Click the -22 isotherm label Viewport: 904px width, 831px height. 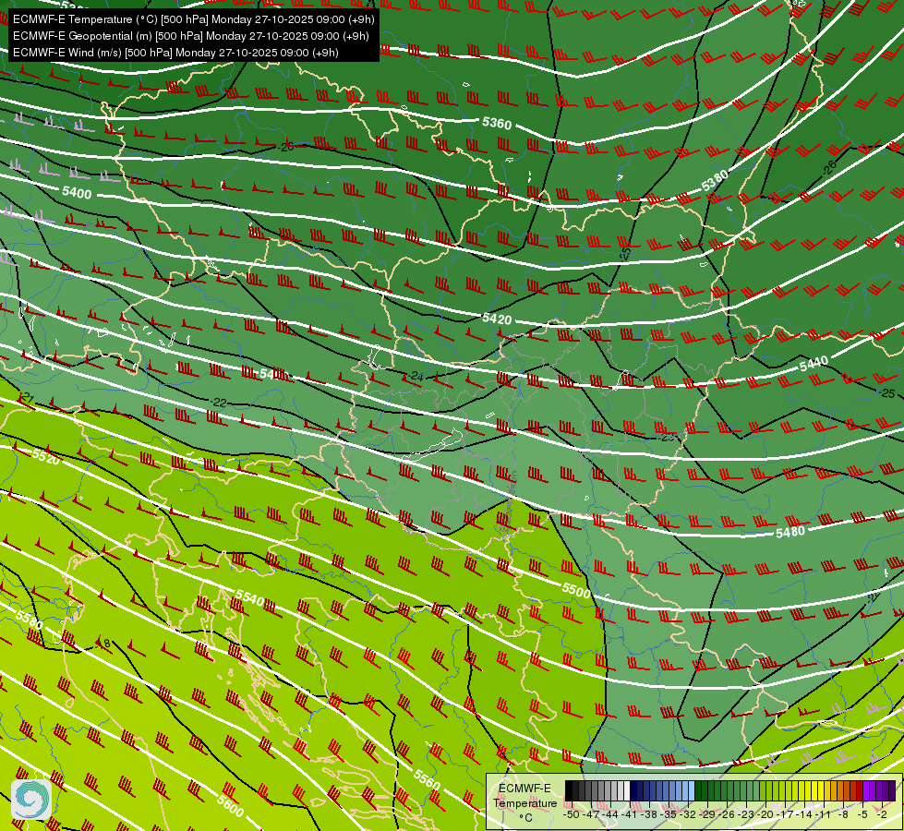[218, 402]
